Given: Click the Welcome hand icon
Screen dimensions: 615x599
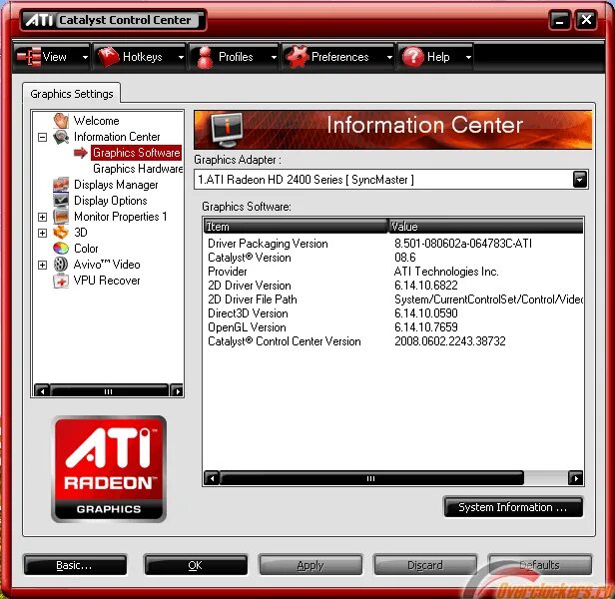Looking at the screenshot, I should (x=61, y=121).
